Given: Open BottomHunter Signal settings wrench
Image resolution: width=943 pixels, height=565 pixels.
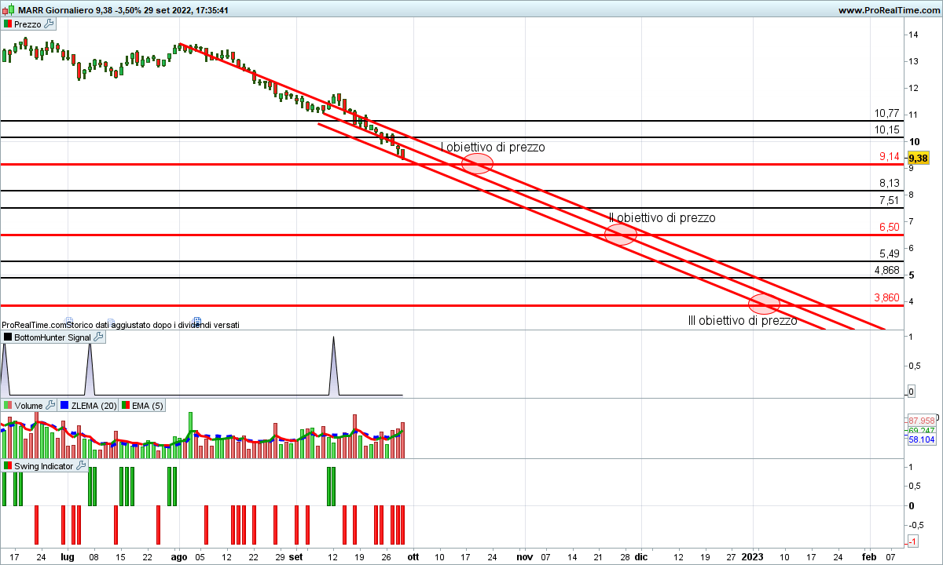Looking at the screenshot, I should (98, 337).
